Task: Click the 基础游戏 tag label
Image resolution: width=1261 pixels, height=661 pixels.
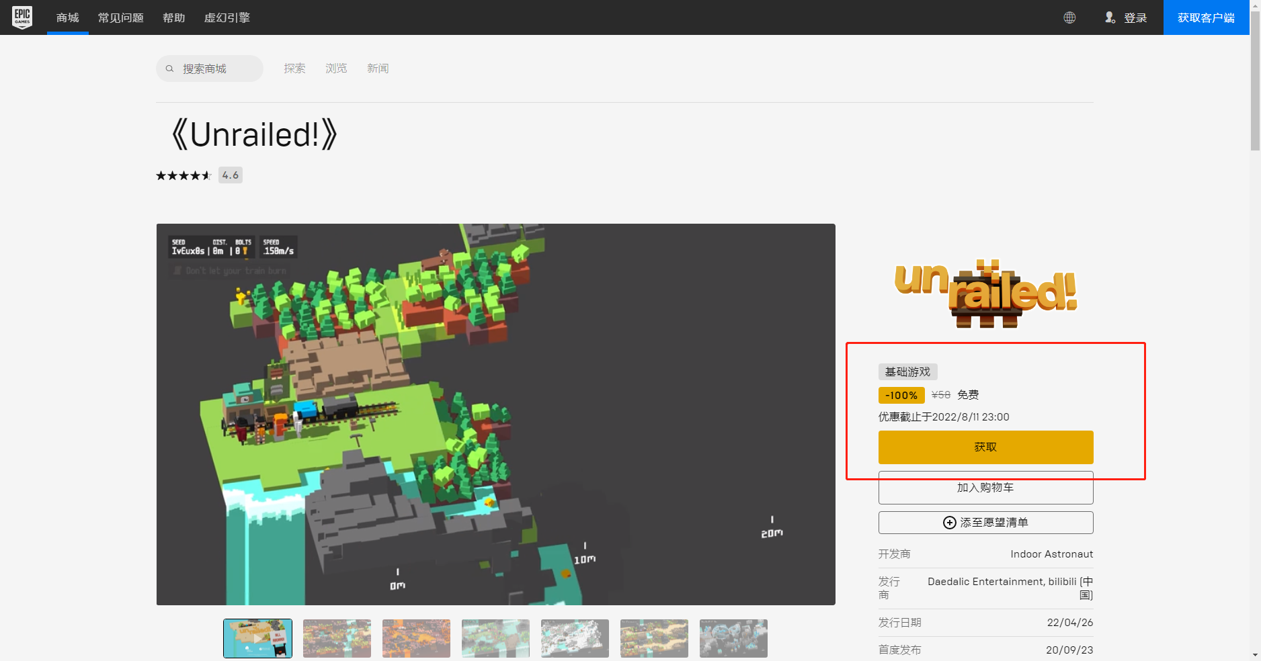Action: 907,371
